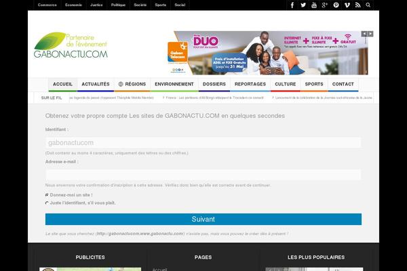Screen dimensions: 407x271
Task: Click the Adresse e-mail input field
Action: (x=203, y=175)
